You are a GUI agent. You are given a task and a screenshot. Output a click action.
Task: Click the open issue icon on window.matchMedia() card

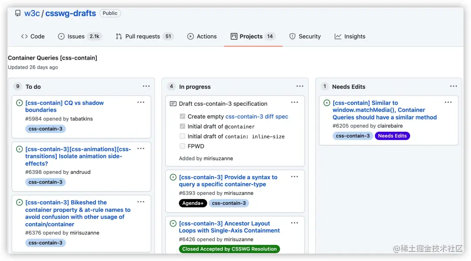(327, 103)
